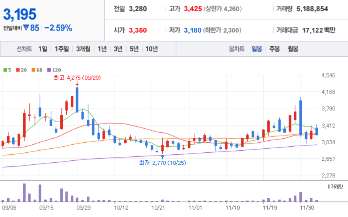Switch to the 1년 line chart
The image size is (348, 217).
click(102, 49)
